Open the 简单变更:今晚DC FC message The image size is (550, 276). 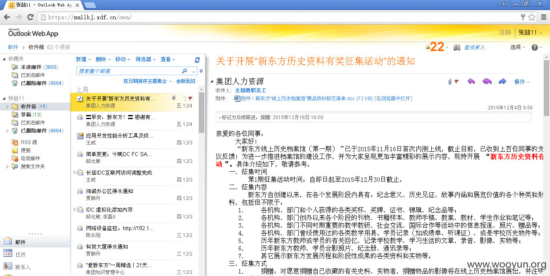coord(134,158)
